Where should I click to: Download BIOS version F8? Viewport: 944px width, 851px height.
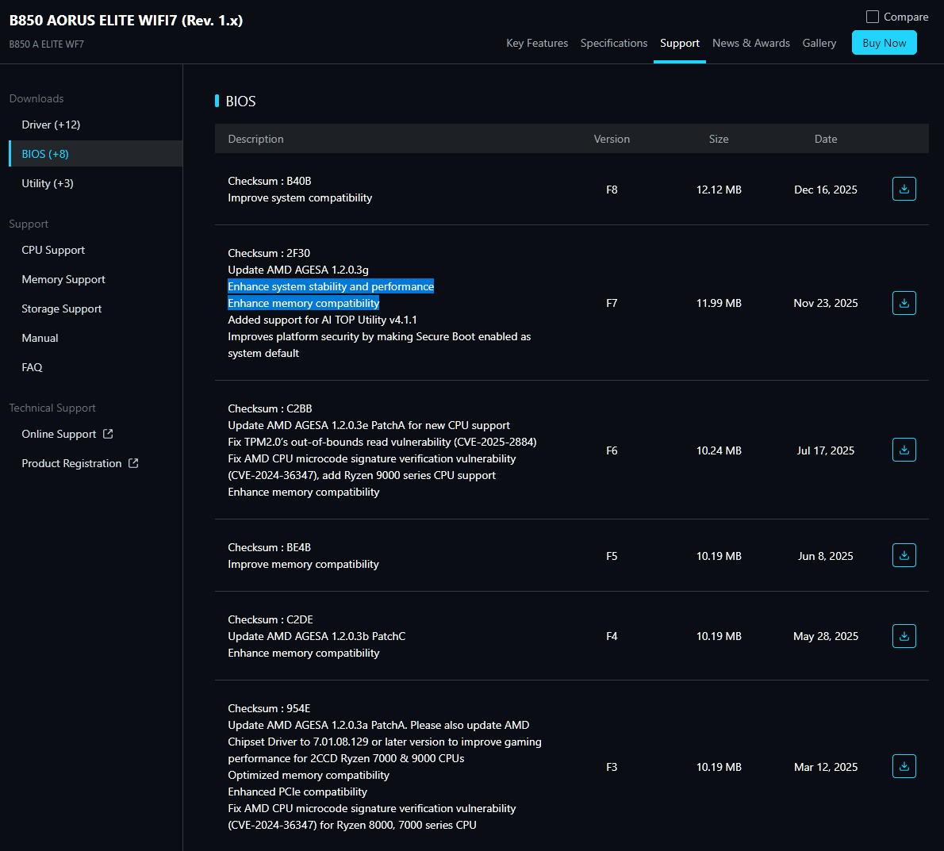pyautogui.click(x=904, y=189)
